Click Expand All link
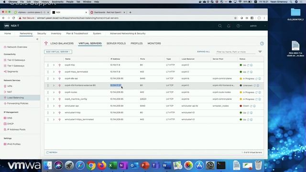The width and height of the screenshot is (306, 172). 203,52
